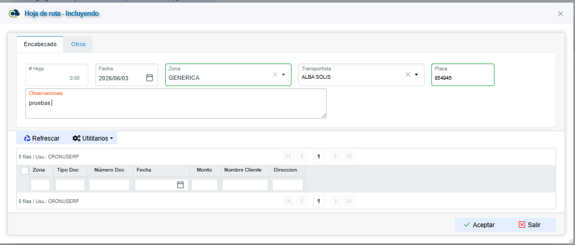Toggle the select-all checkbox in grid header

(25, 171)
